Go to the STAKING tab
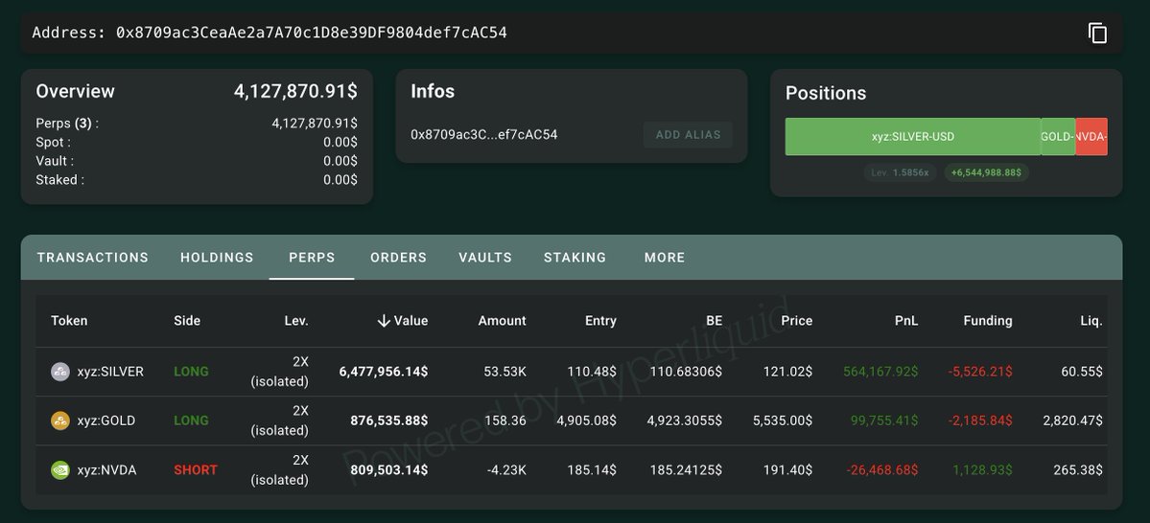 (x=575, y=258)
